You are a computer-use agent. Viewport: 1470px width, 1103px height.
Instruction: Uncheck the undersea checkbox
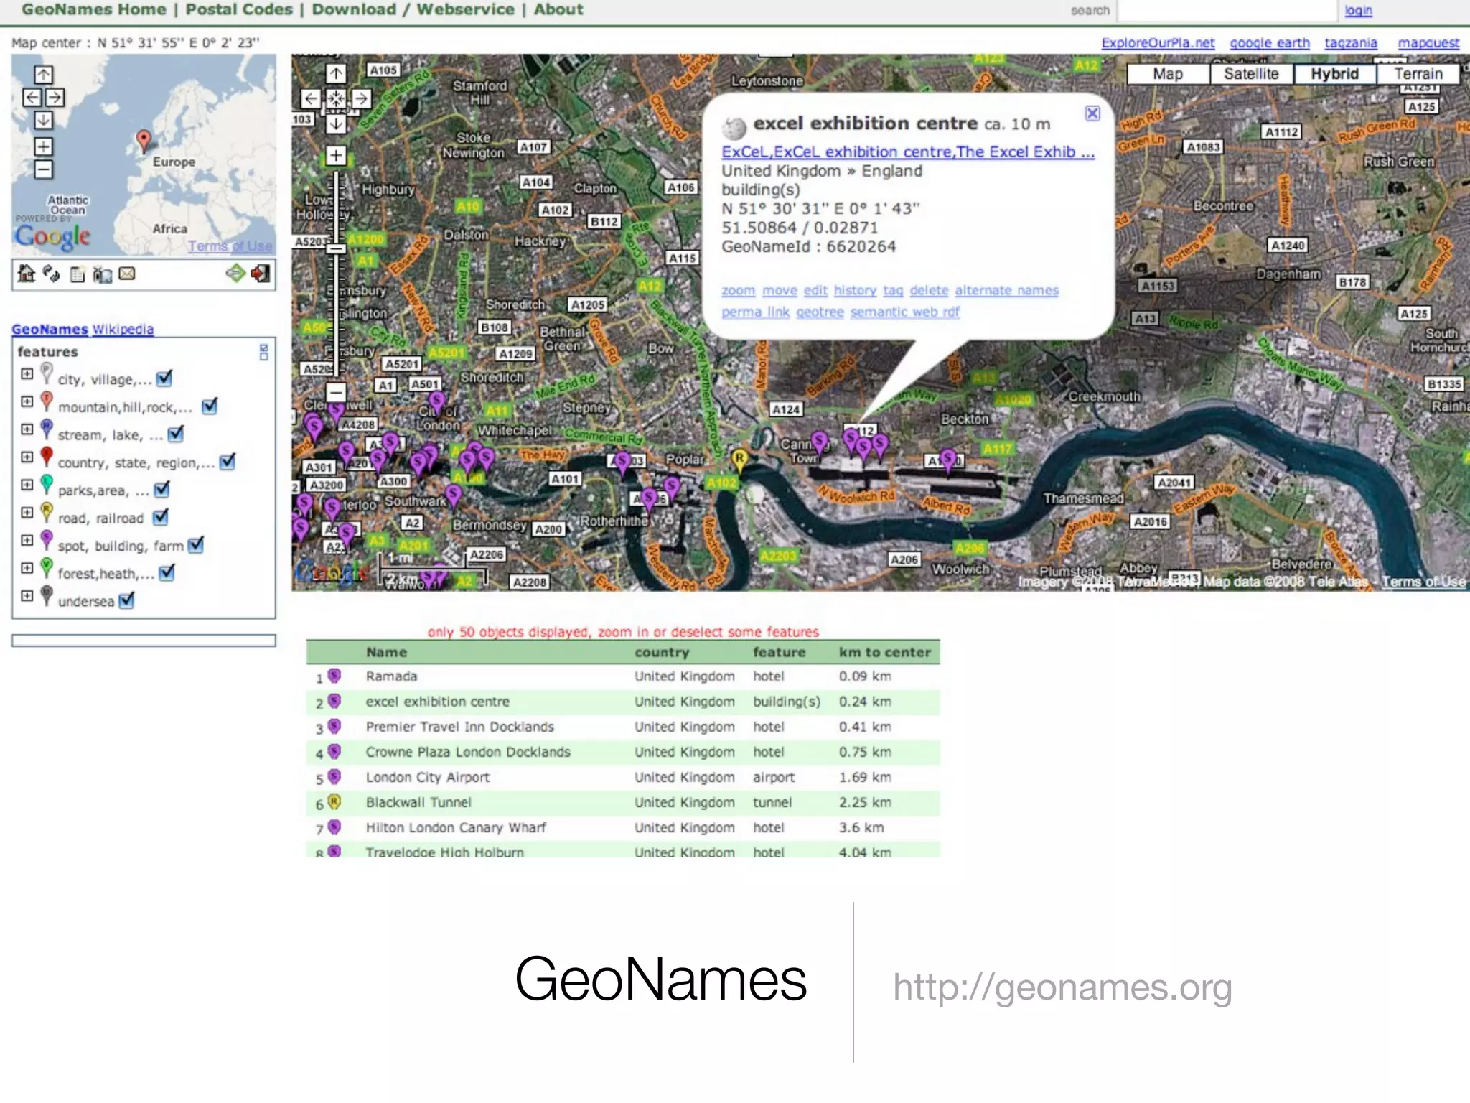(x=126, y=600)
